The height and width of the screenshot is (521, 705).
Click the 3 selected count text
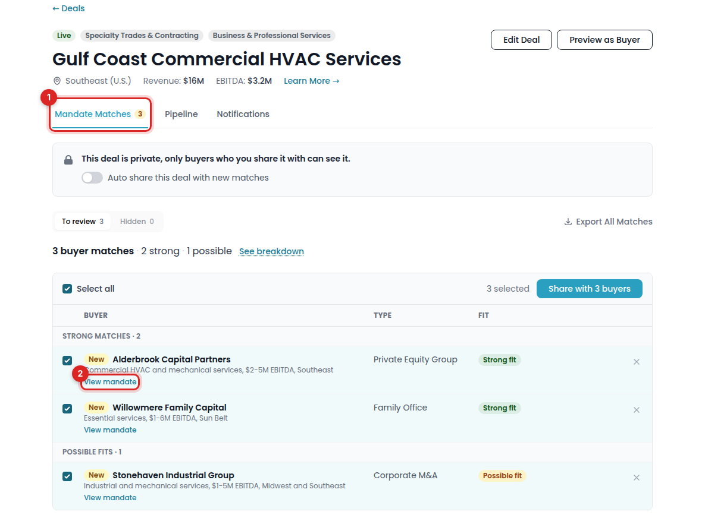pos(507,289)
